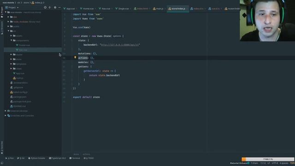Open the TypeScript 3.8.2 tool window
The width and height of the screenshot is (295, 166).
pos(57,158)
